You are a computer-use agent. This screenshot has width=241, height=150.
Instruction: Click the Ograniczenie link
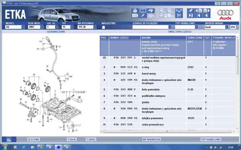[56, 32]
